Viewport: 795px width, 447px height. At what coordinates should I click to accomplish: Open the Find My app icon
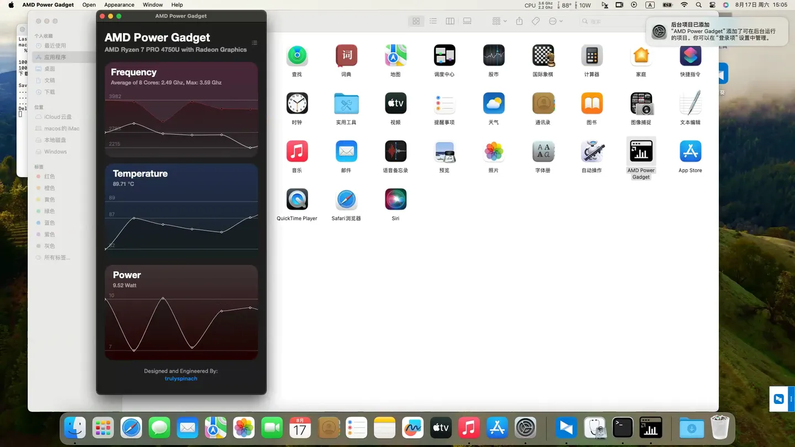coord(297,55)
